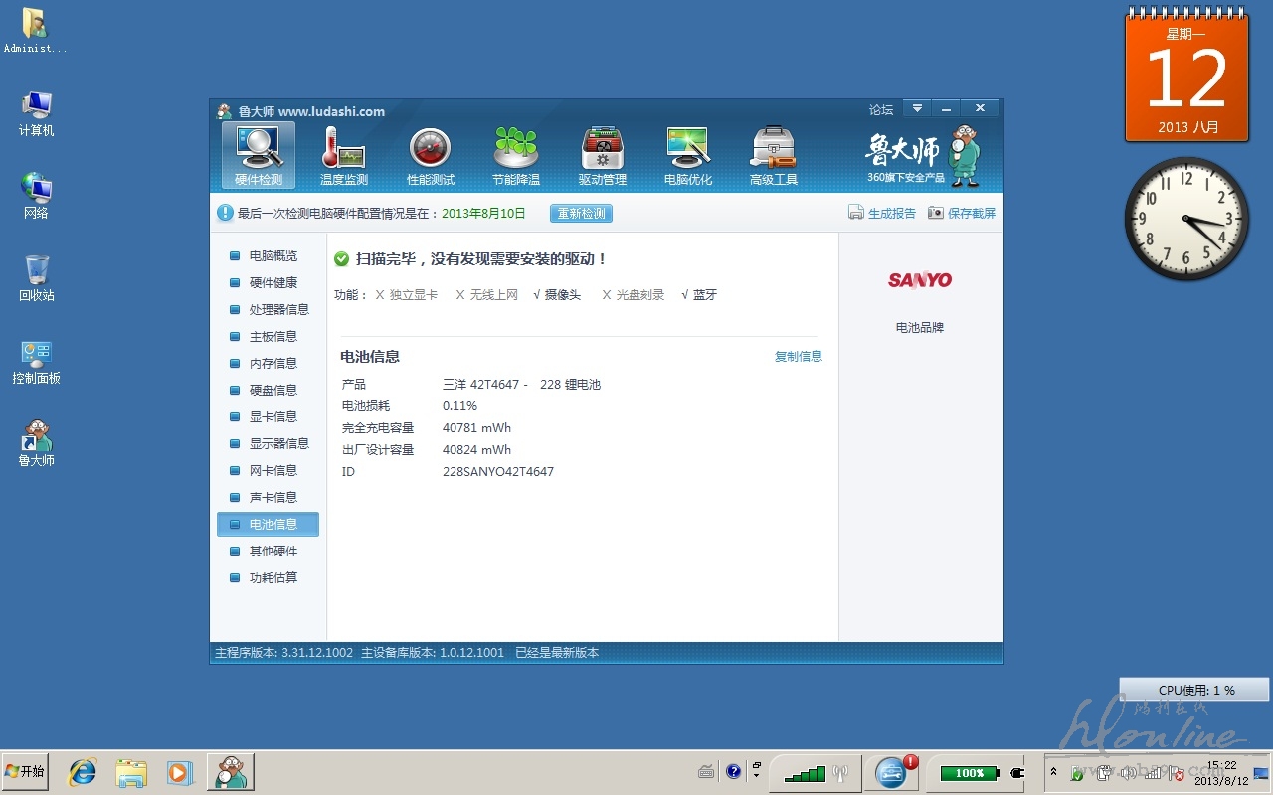Open the title bar dropdown menu arrow
The height and width of the screenshot is (795, 1273).
(917, 109)
